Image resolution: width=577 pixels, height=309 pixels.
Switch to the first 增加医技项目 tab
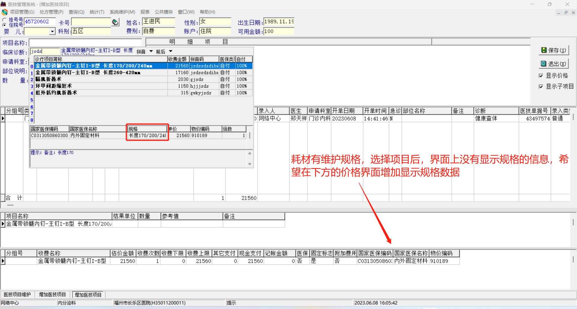pyautogui.click(x=52, y=295)
